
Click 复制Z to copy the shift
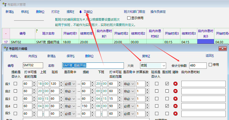tap(146, 56)
